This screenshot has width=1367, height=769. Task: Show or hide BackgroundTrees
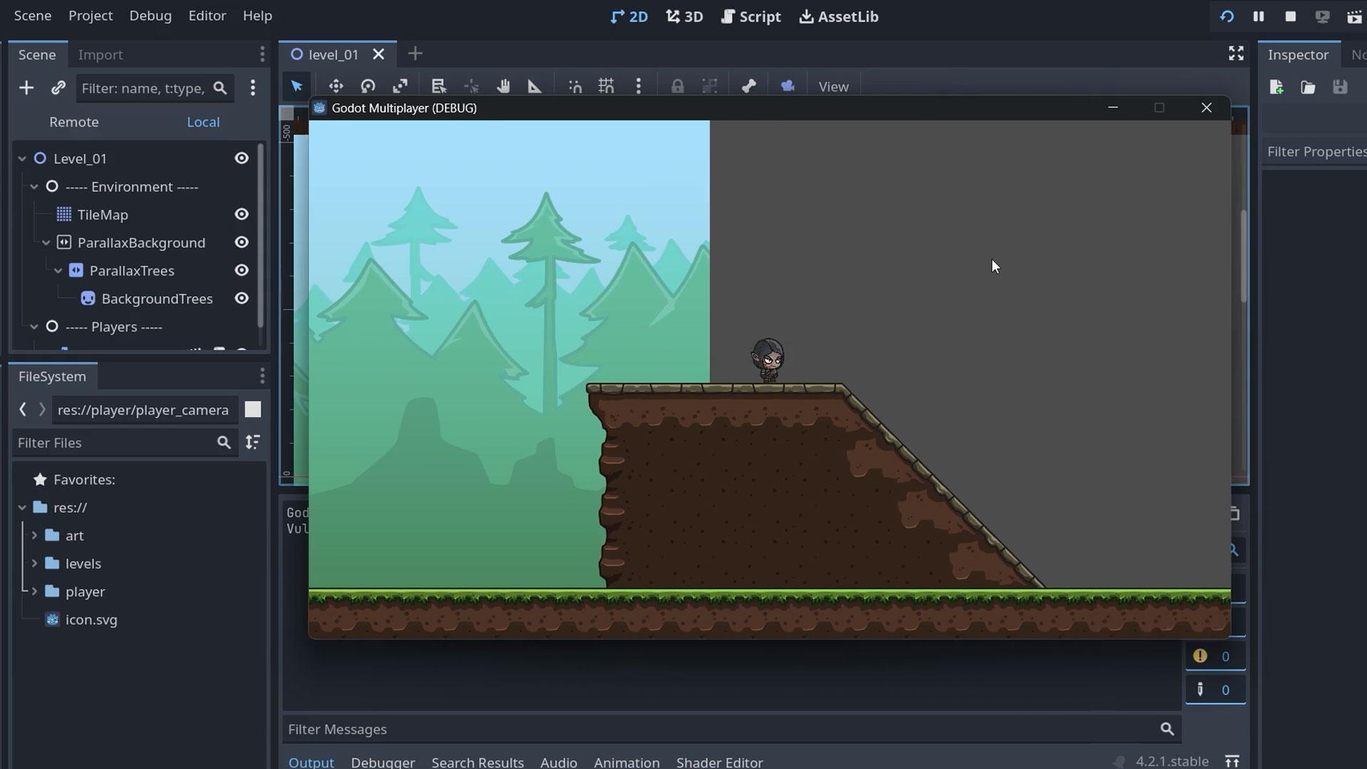(241, 298)
